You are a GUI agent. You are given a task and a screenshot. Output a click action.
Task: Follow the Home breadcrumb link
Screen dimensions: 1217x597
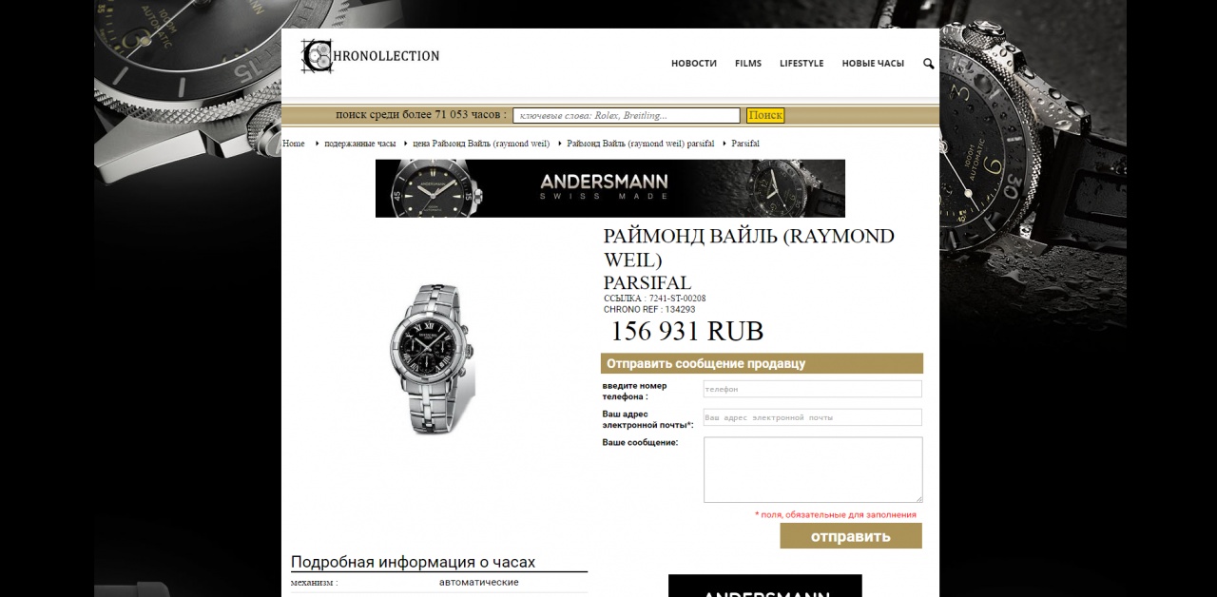pyautogui.click(x=294, y=144)
